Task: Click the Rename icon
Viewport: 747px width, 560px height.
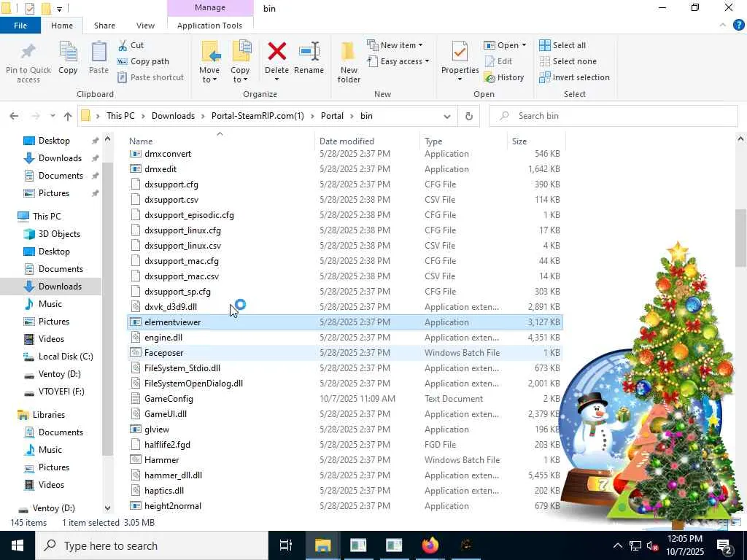Action: [309, 52]
